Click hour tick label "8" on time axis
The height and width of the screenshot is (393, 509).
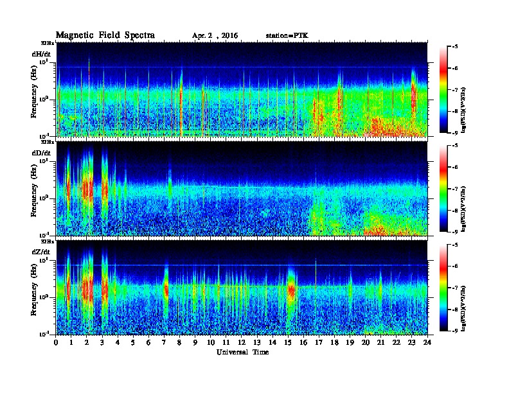pos(179,342)
